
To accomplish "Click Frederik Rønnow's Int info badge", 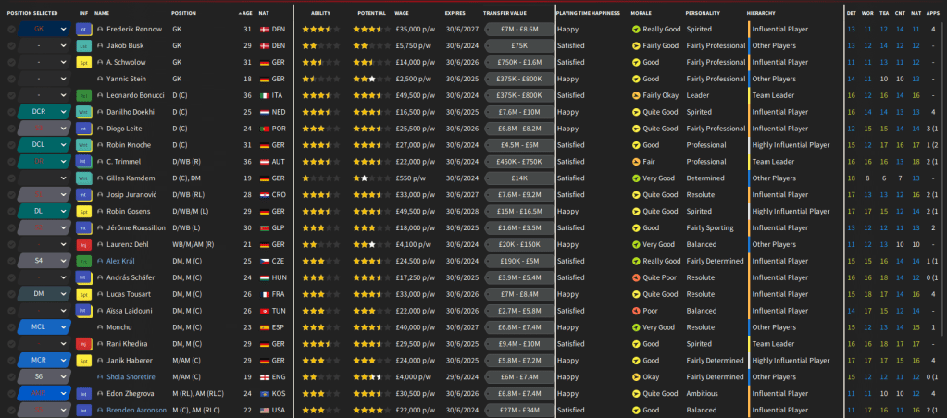I will point(83,30).
